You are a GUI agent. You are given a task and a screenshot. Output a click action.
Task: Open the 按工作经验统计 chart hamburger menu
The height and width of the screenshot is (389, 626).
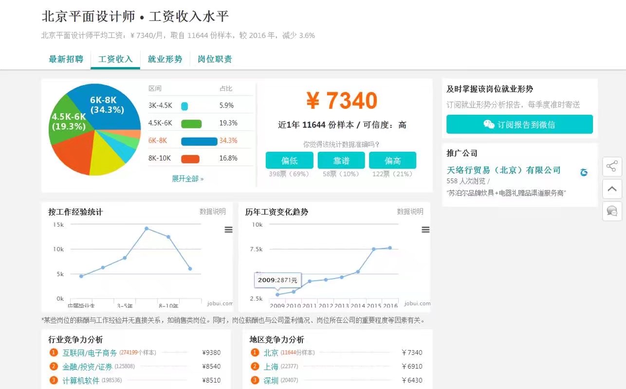228,230
